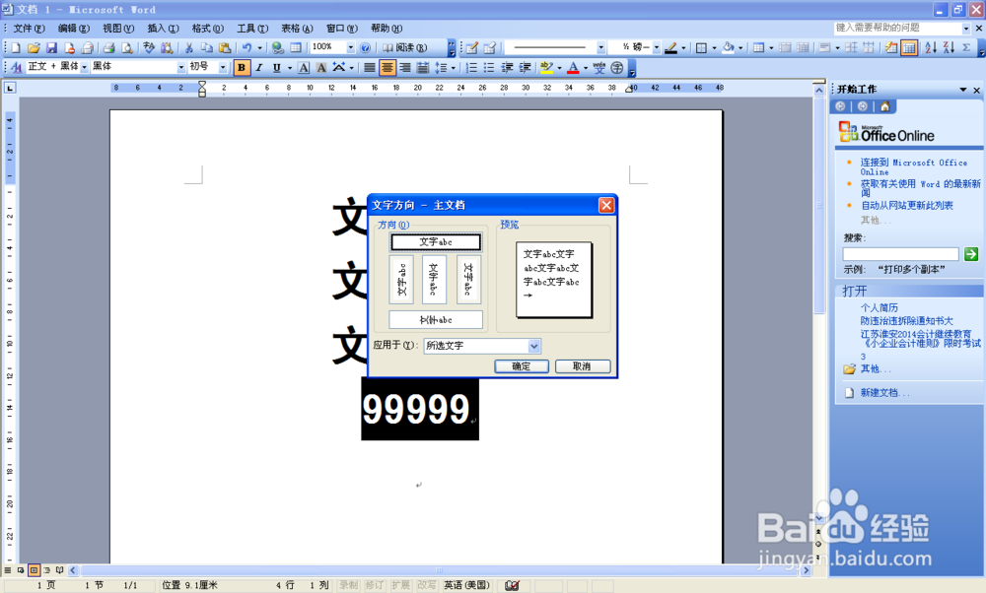Screen dimensions: 986x593
Task: Click the Paste toolbar icon
Action: 224,47
